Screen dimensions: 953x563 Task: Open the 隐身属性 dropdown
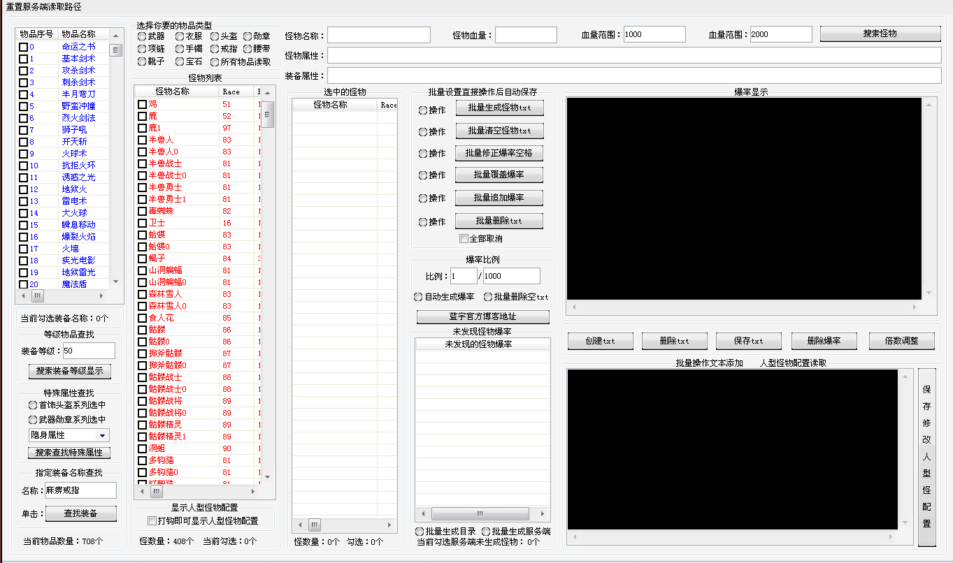tap(69, 435)
